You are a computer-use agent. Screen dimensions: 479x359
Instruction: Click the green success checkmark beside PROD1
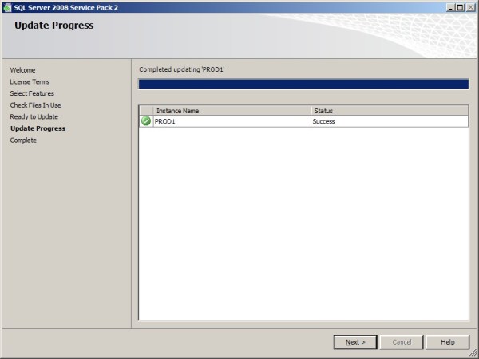point(146,121)
